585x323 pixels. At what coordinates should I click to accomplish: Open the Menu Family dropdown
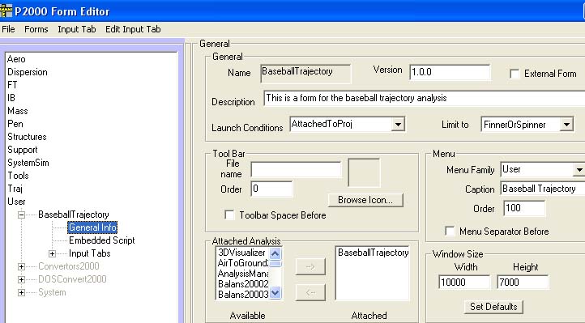579,170
